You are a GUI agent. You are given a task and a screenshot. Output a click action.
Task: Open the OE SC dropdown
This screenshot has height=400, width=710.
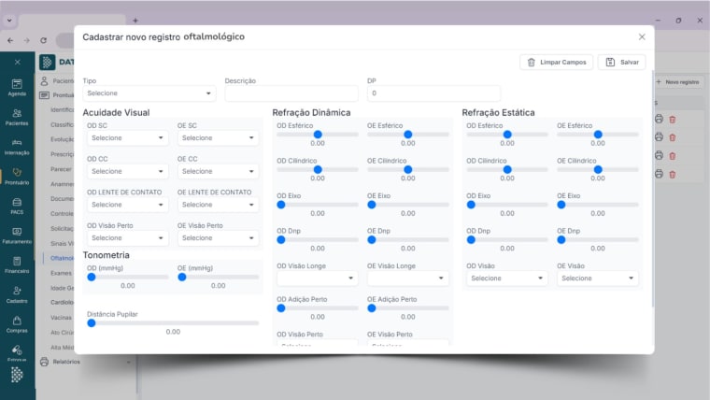[218, 137]
